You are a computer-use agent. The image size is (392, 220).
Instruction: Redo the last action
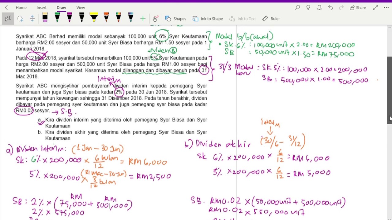click(341, 8)
